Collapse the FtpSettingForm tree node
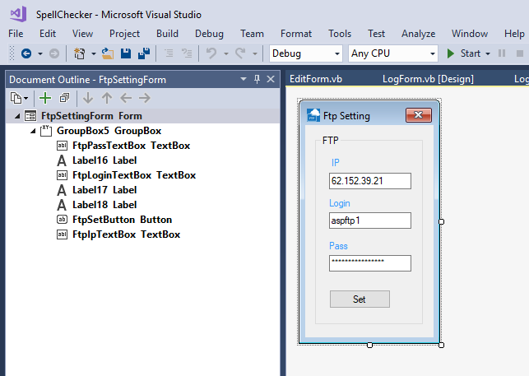Viewport: 529px width, 376px height. pyautogui.click(x=18, y=116)
